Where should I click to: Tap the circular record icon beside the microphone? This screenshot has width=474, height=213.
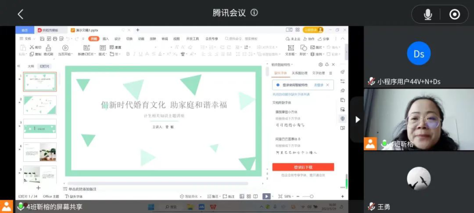[454, 14]
